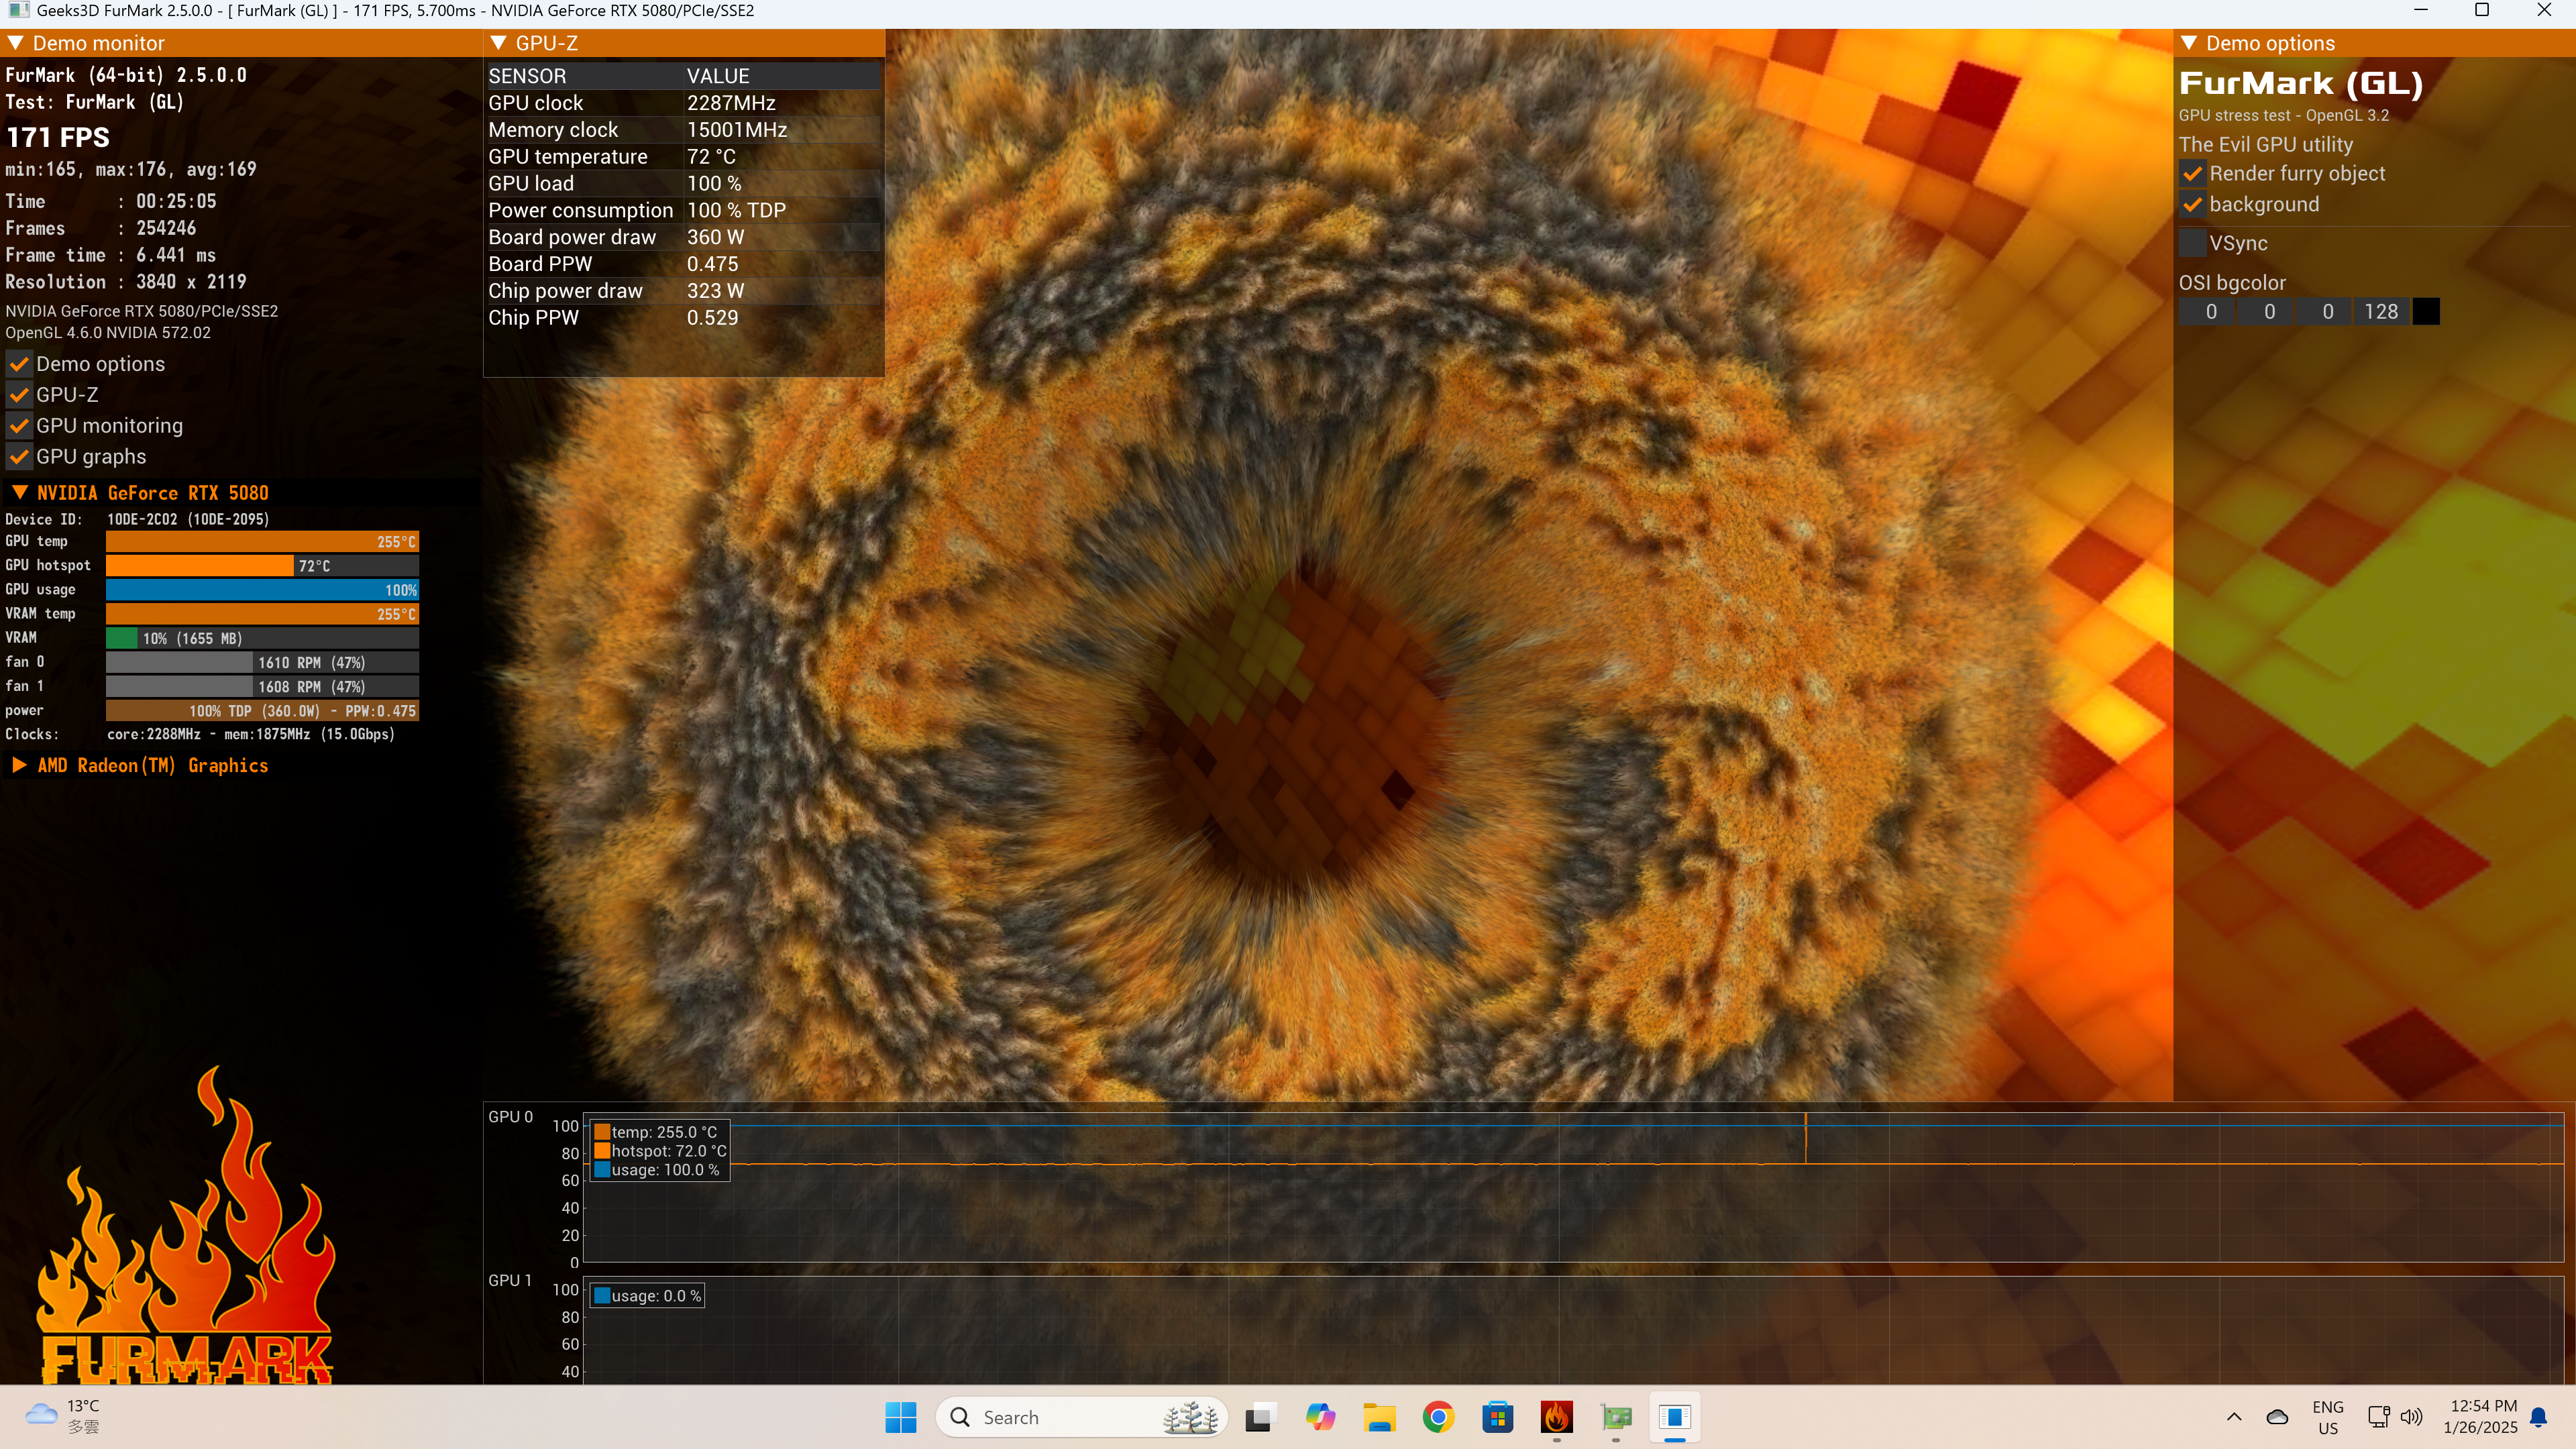Uncheck the GPU-Z checkbox
Screen dimensions: 2576x1449
(19, 395)
